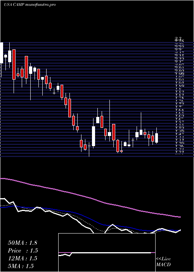Click the '2.3' top price axis label
194x272 pixels.
(178, 38)
